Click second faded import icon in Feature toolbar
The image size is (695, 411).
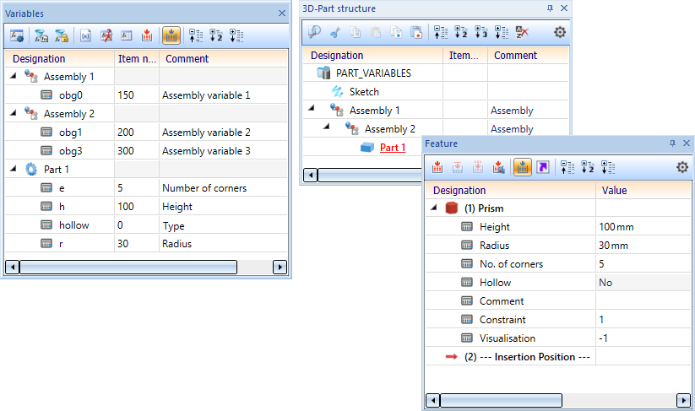coord(458,167)
